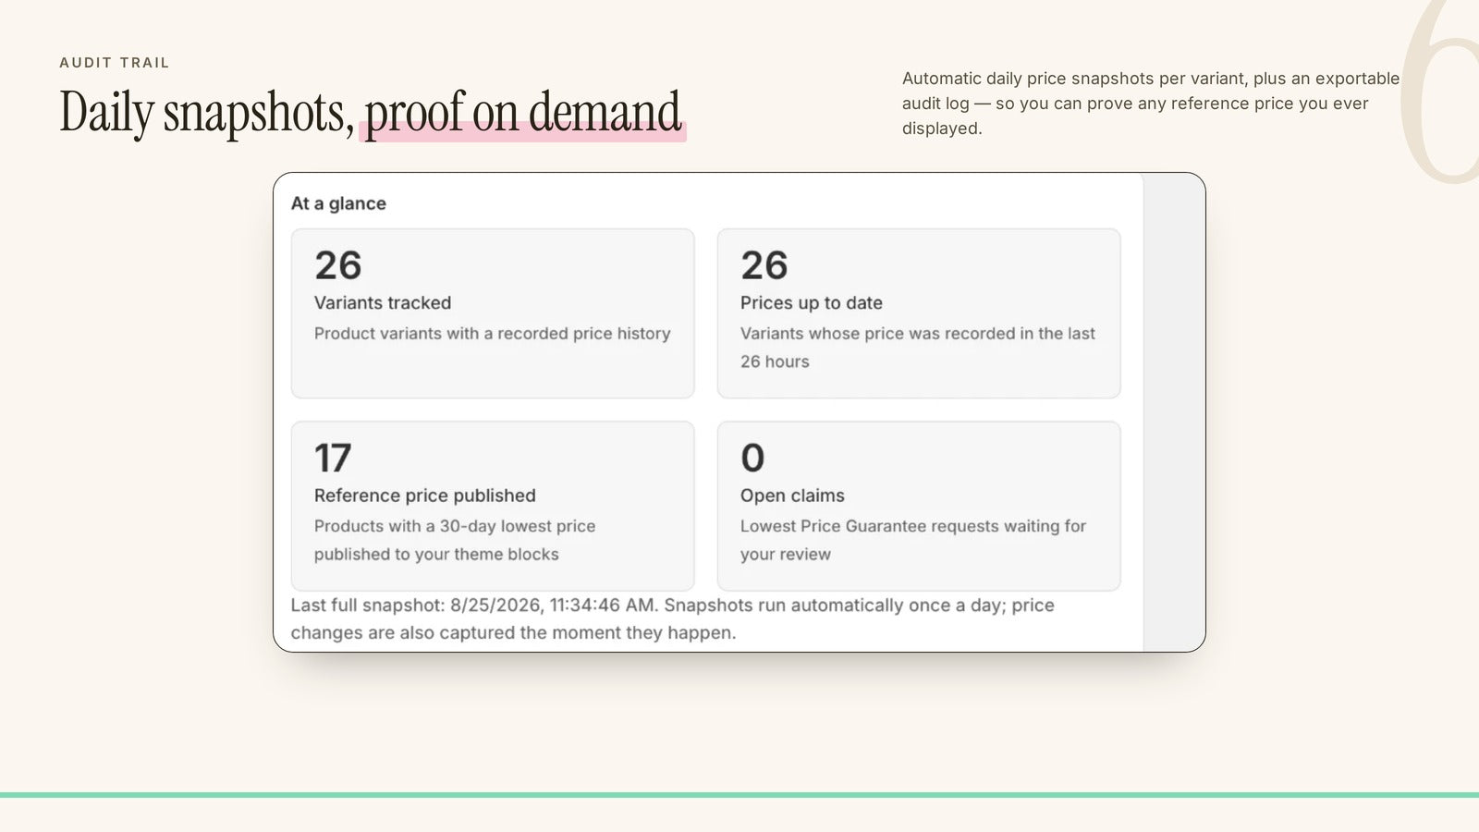The width and height of the screenshot is (1479, 832).
Task: Click the 26 count above Prices up to date
Action: (x=764, y=265)
